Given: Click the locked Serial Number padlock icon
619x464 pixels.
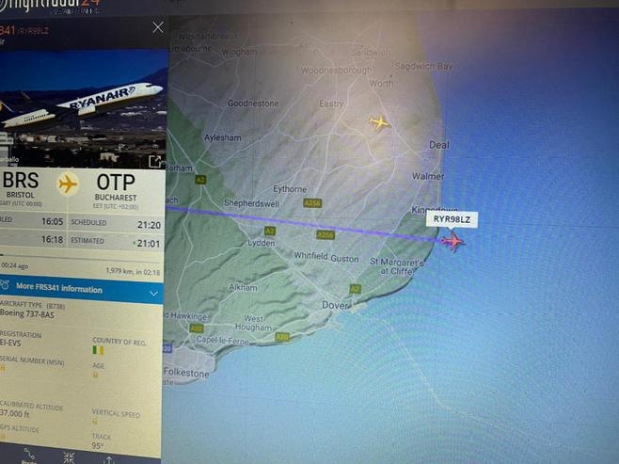Looking at the screenshot, I should tap(3, 368).
